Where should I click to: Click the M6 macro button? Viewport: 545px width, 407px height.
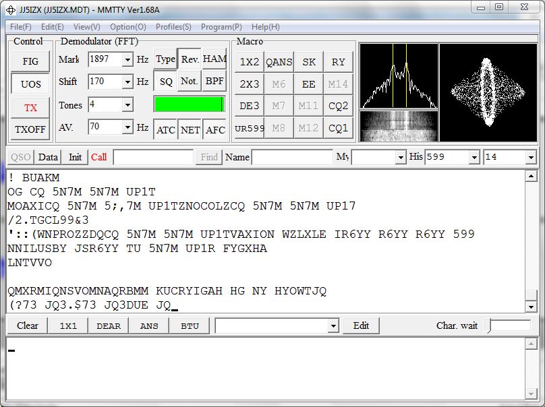pos(279,84)
